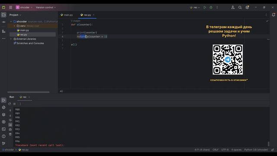Image resolution: width=277 pixels, height=156 pixels.
Task: Click rec.py in the navigation bar
Action: tap(24, 150)
